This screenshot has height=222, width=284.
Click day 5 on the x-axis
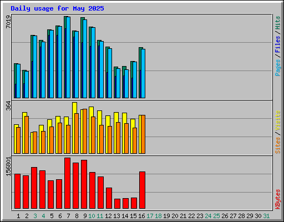coord(52,216)
